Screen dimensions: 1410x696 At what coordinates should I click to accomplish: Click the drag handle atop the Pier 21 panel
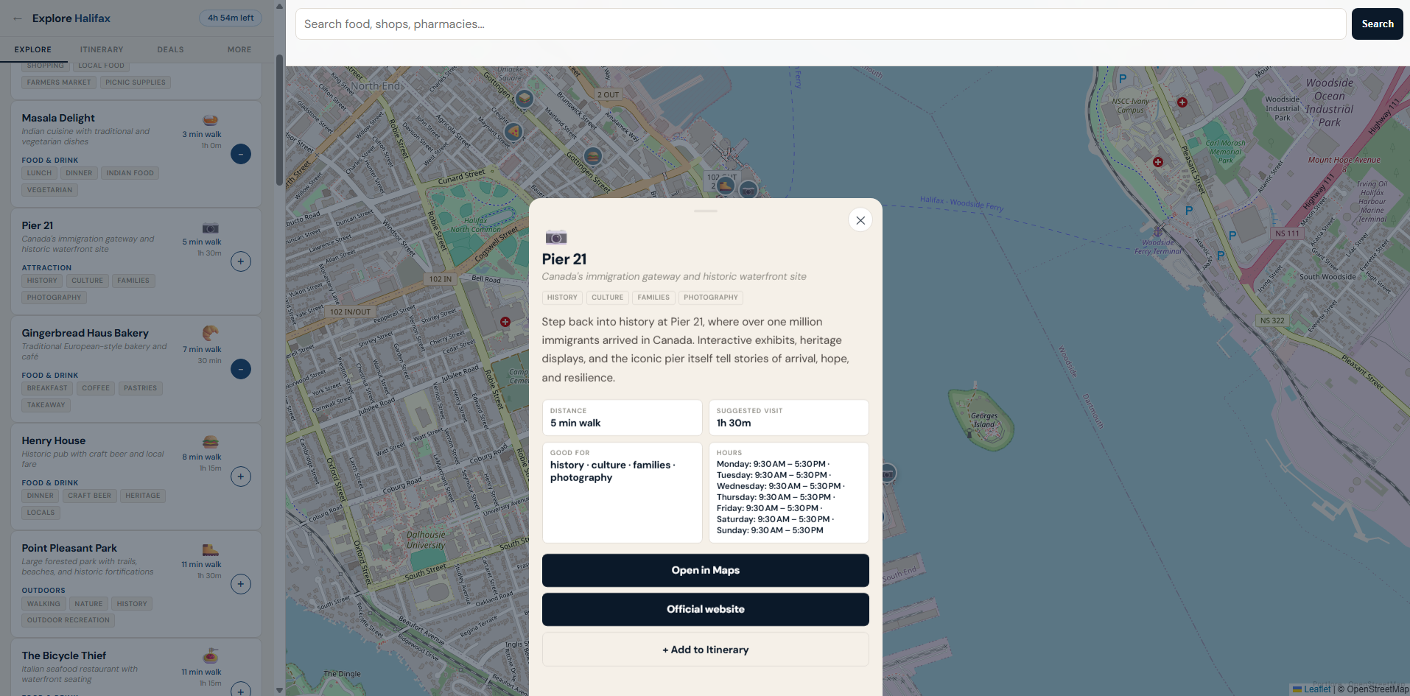click(x=706, y=211)
